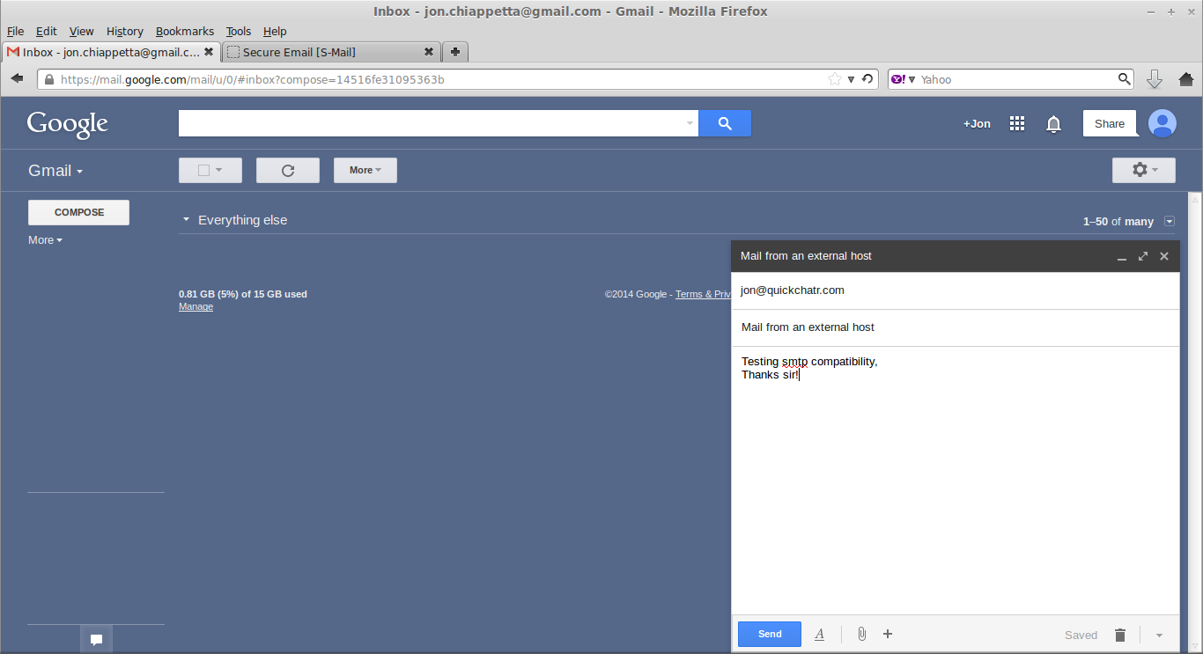Open insert options plus icon
The image size is (1203, 654).
click(x=888, y=634)
